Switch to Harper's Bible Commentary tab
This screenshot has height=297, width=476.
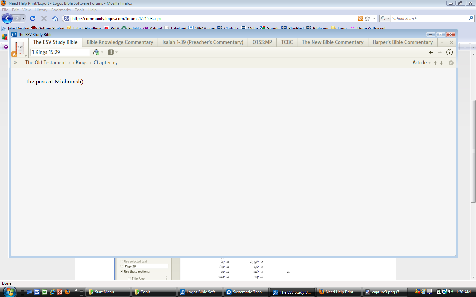click(x=403, y=42)
